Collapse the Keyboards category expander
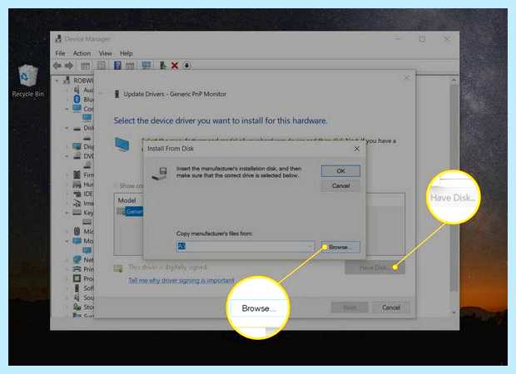Image resolution: width=516 pixels, height=374 pixels. [x=67, y=212]
